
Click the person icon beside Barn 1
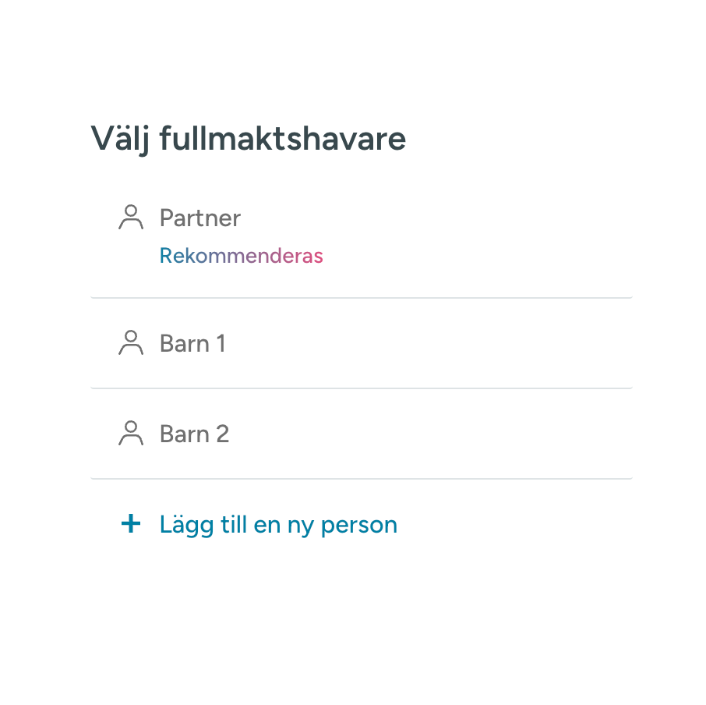pyautogui.click(x=131, y=343)
